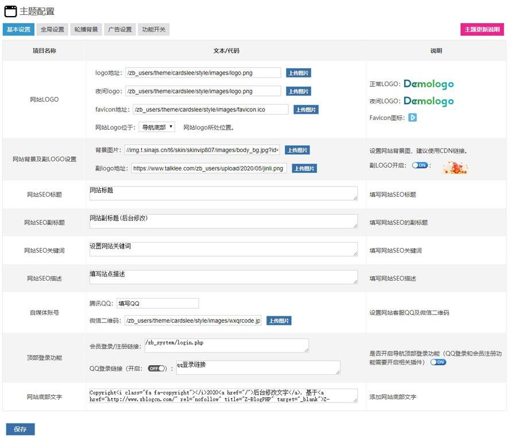
Task: Click the normal LOGO Demologo preview
Action: [x=428, y=83]
